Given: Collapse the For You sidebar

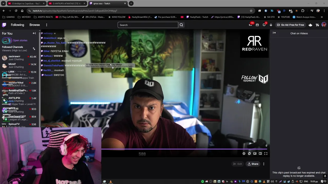Looking at the screenshot, I should pos(34,33).
